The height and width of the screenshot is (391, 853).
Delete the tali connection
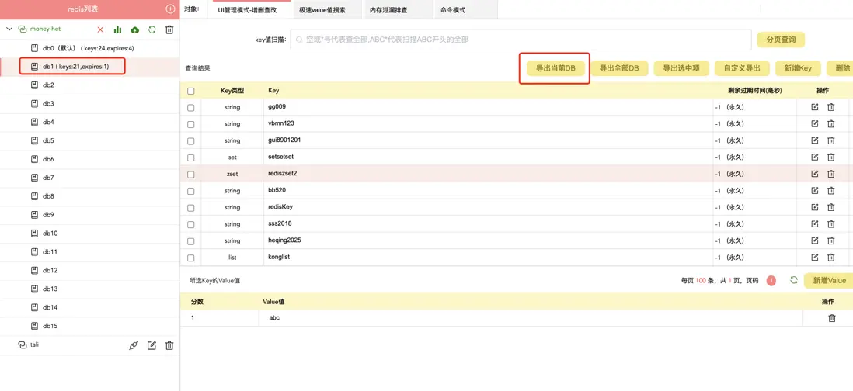[x=169, y=345]
